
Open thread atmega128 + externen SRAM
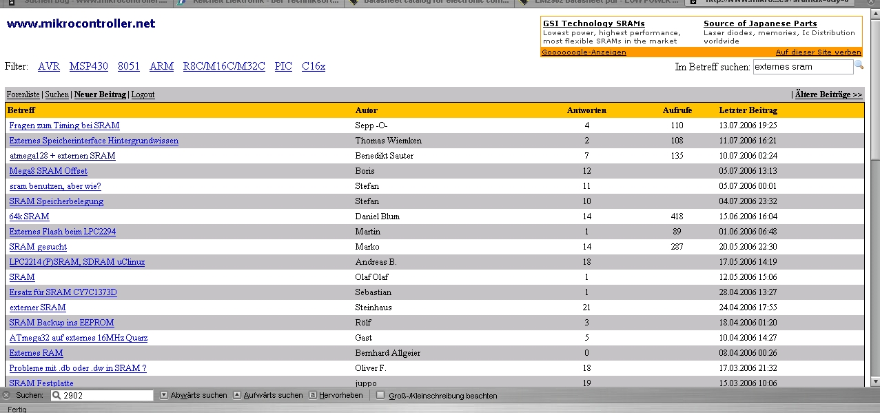click(x=63, y=156)
